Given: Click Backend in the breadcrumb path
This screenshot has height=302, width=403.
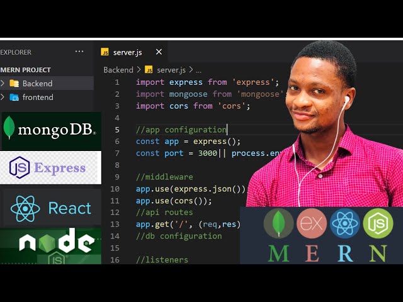Looking at the screenshot, I should pyautogui.click(x=118, y=70).
